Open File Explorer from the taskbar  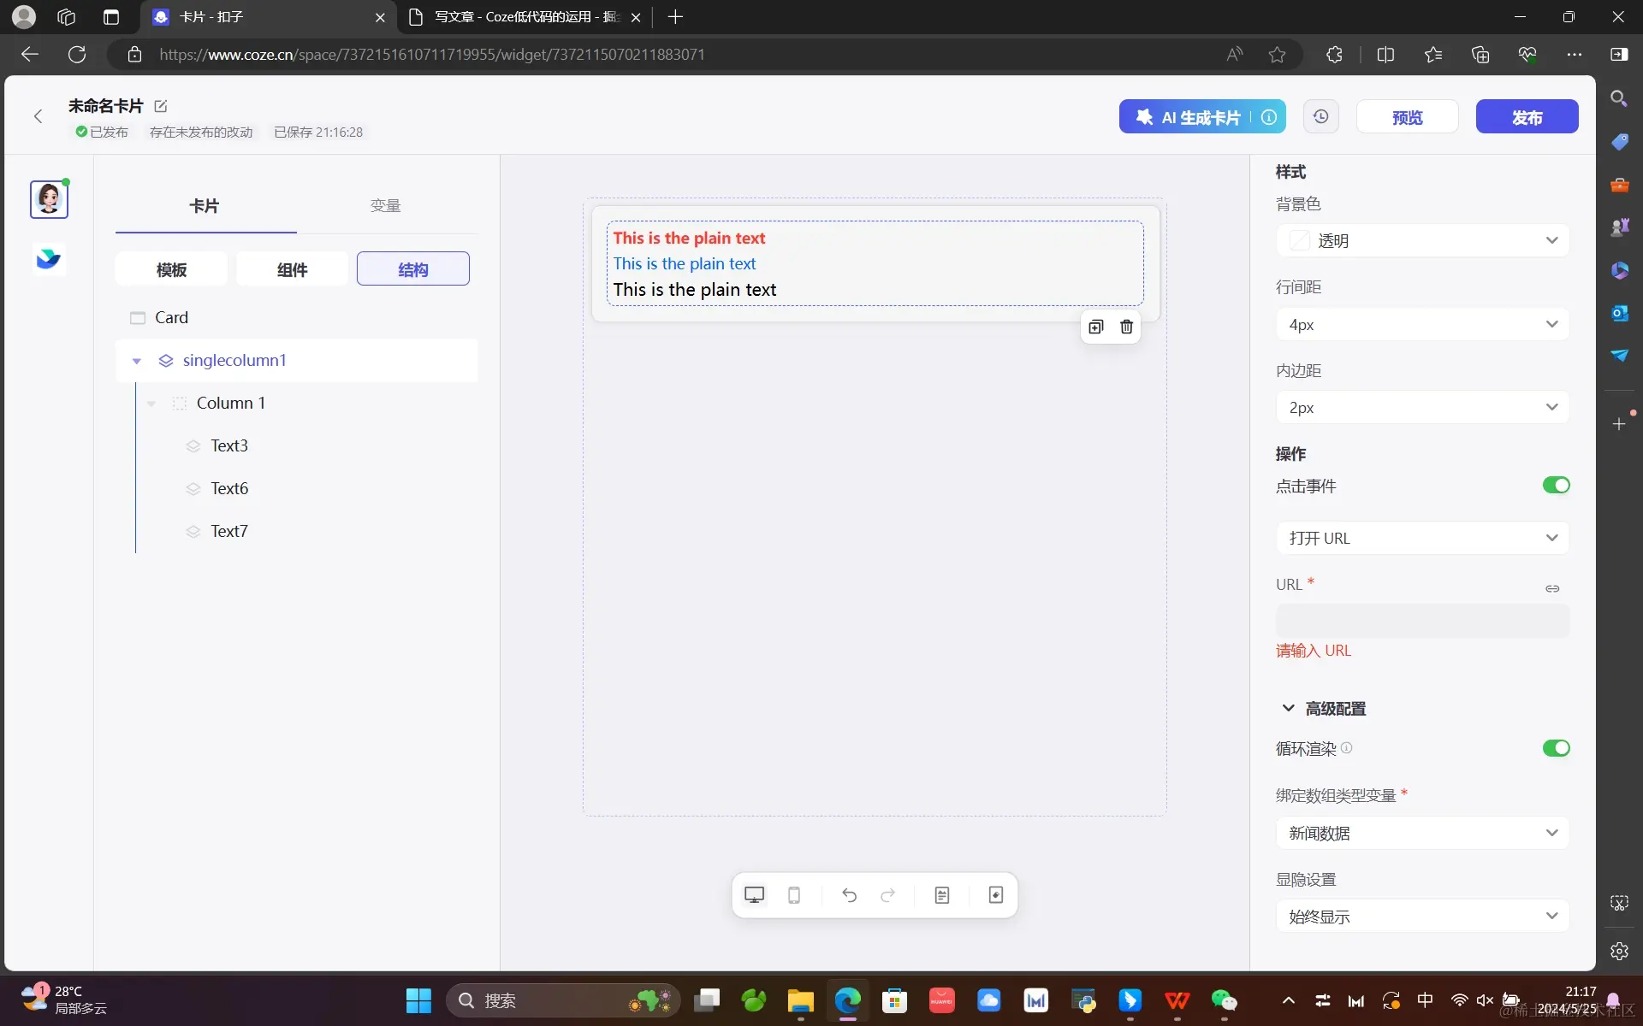[x=800, y=1000]
